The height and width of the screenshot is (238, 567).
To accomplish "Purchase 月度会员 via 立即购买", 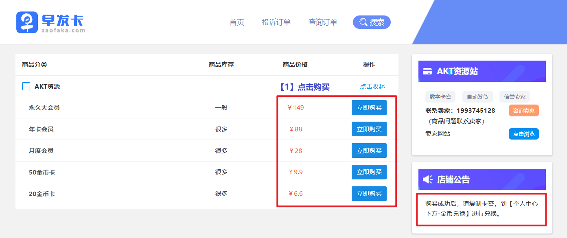I will tap(369, 151).
